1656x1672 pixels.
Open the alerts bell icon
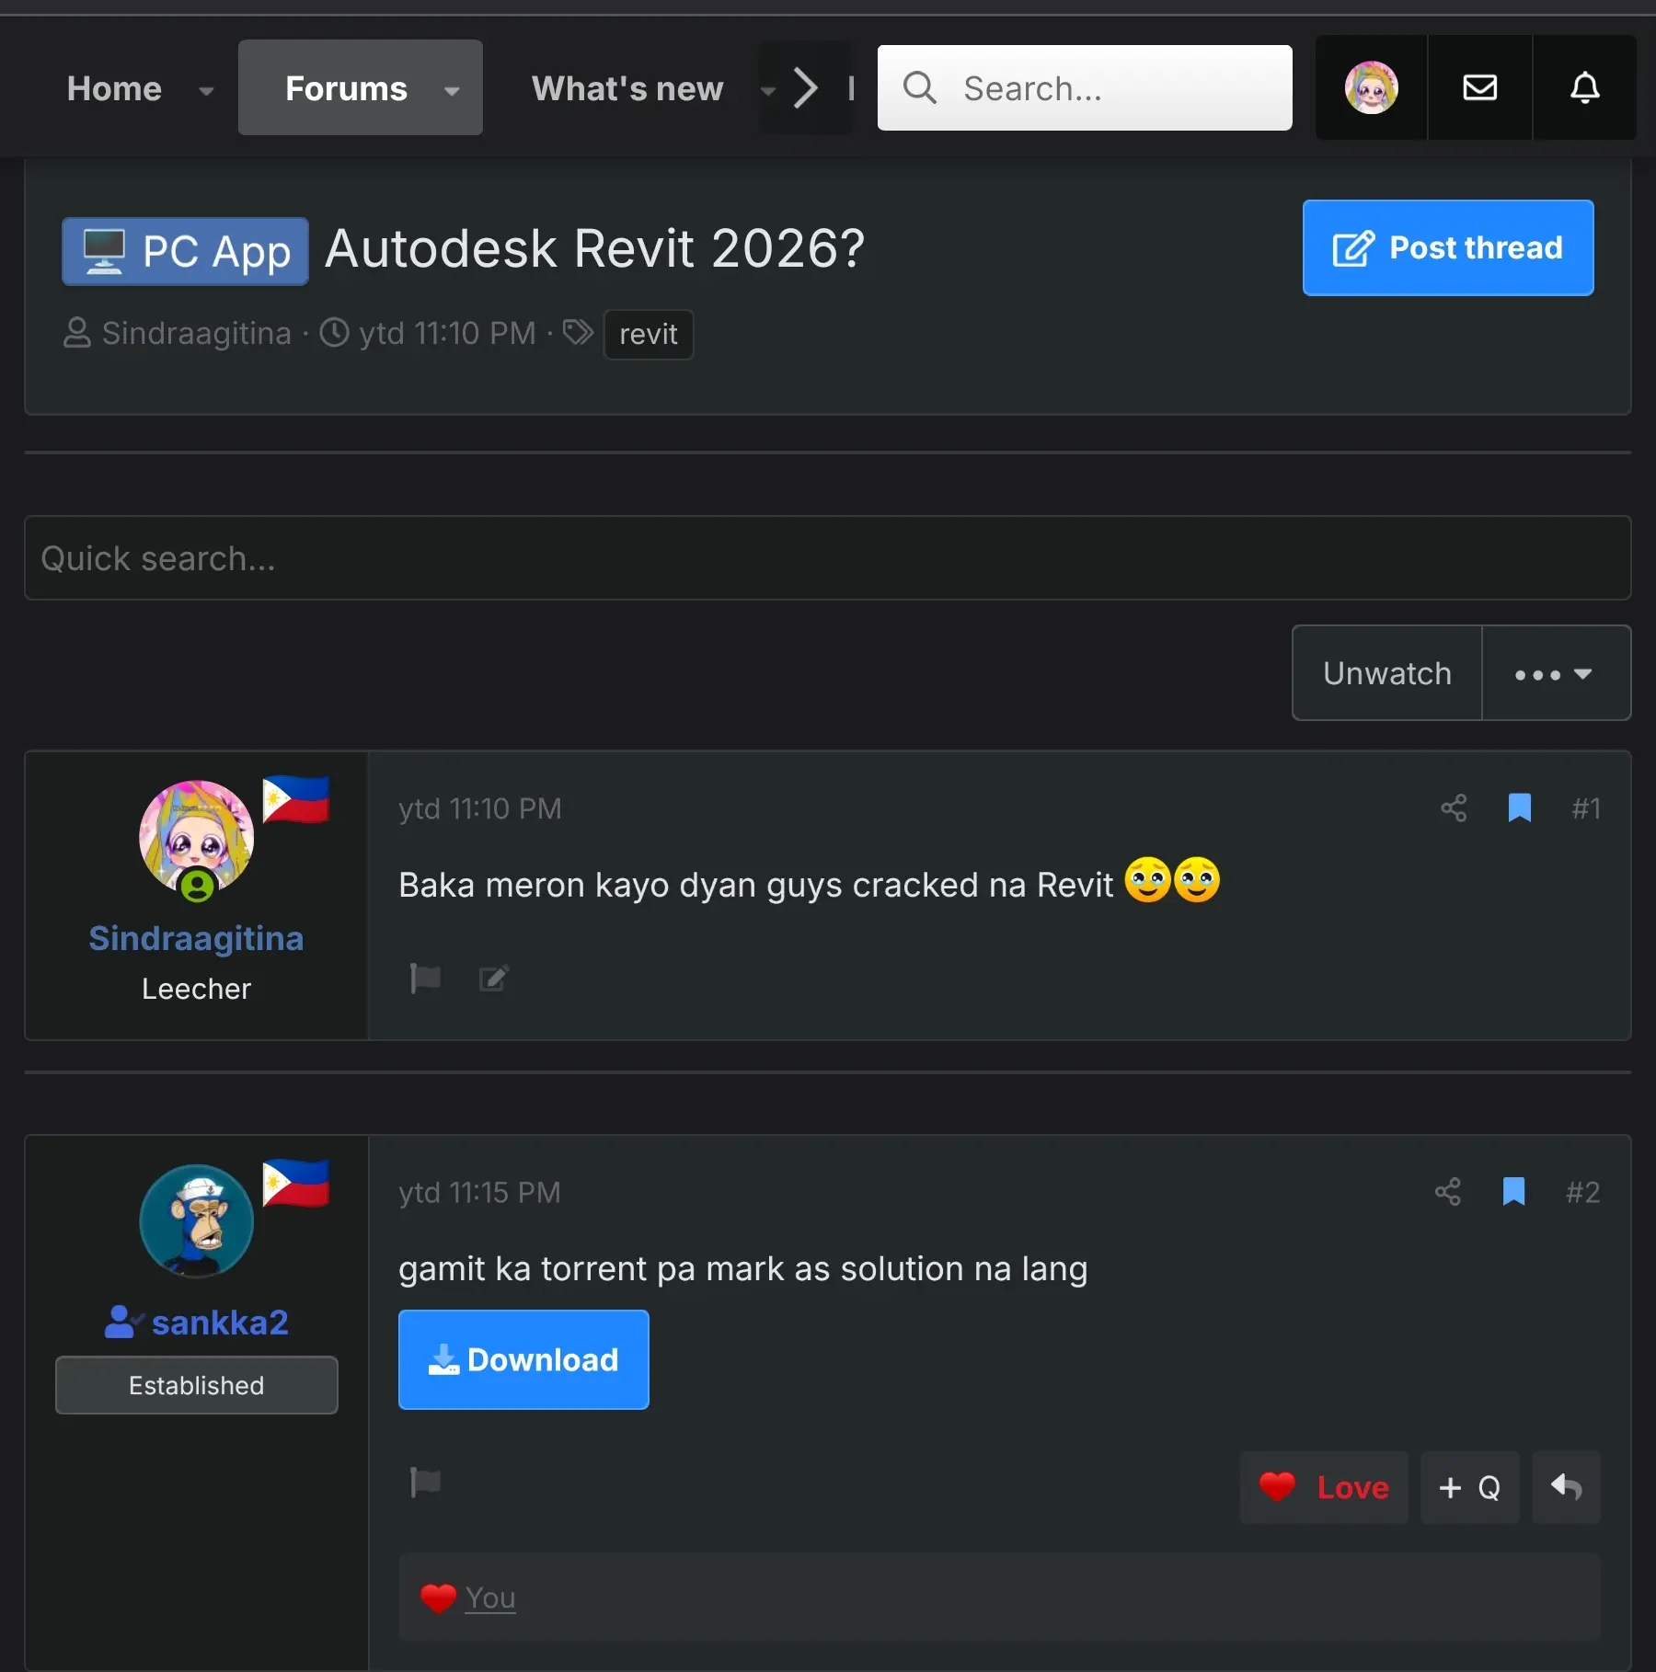[x=1584, y=88]
